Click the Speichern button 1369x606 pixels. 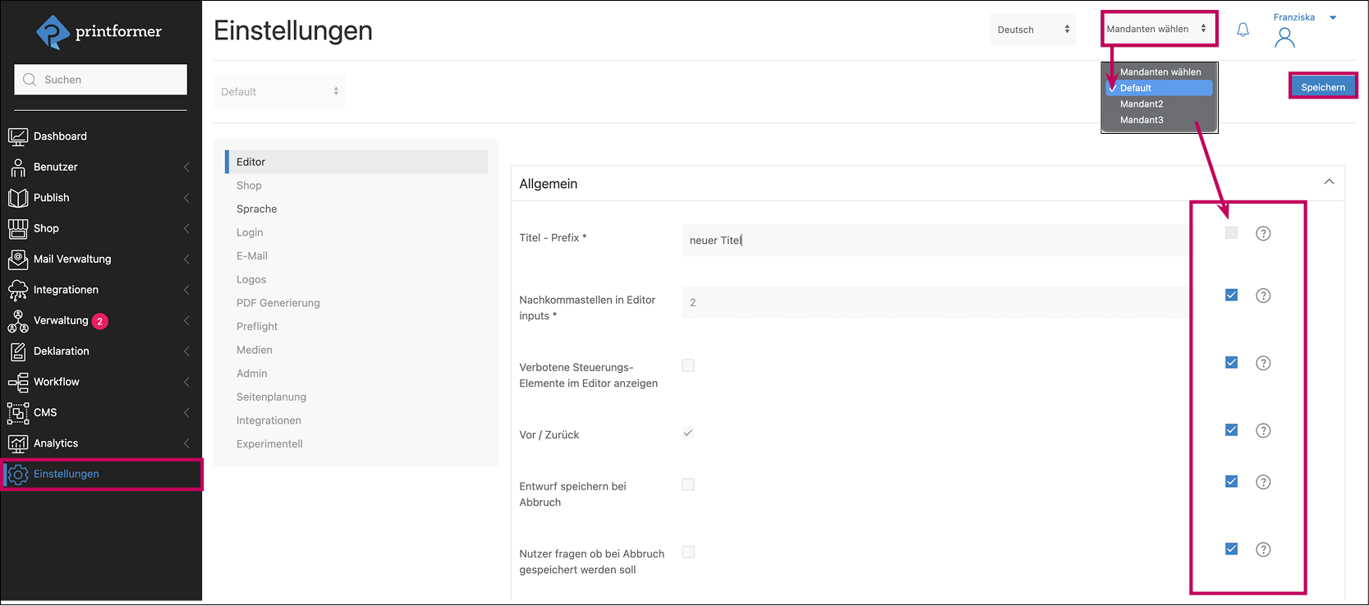pos(1322,87)
